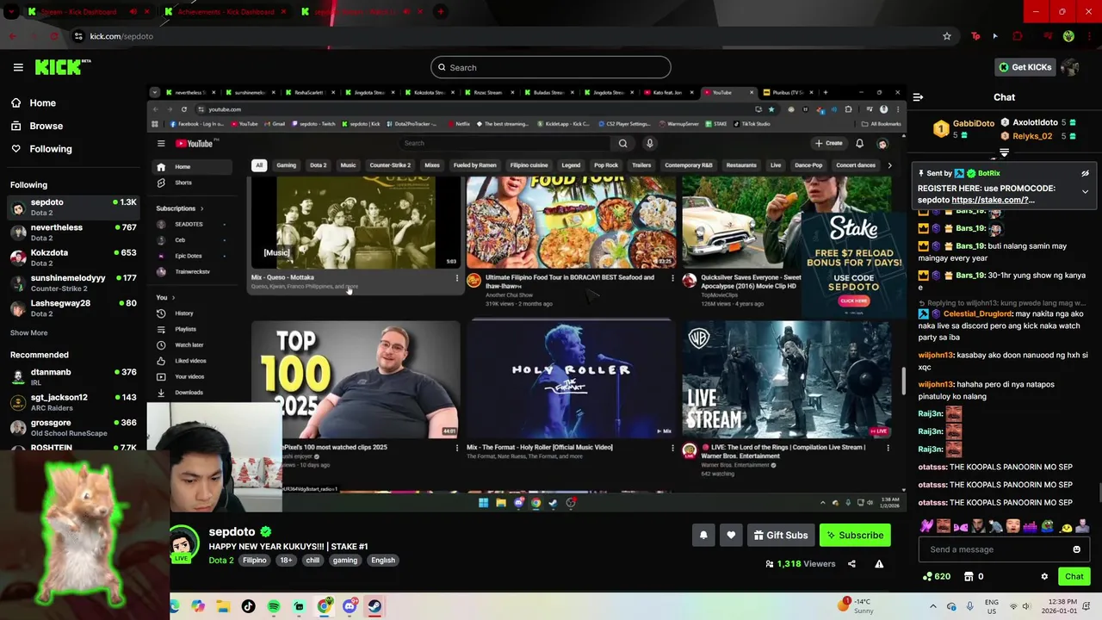Open the channel points 620 icon
The height and width of the screenshot is (620, 1102).
click(x=937, y=576)
